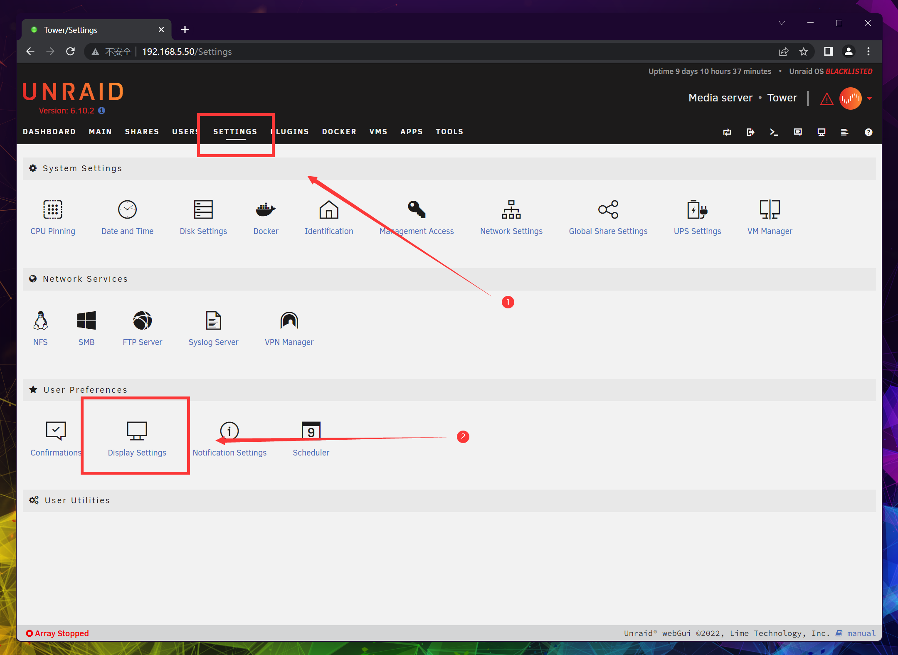Open the Display Settings link
Screen dimensions: 898x655
coord(137,453)
